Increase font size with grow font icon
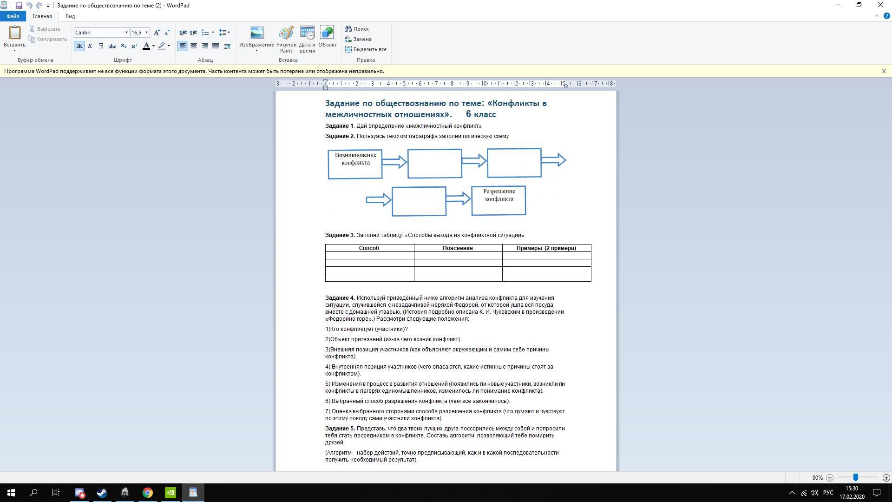This screenshot has height=502, width=892. (x=157, y=33)
